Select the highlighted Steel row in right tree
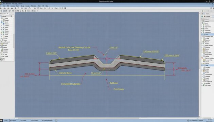The height and width of the screenshot is (122, 214). [208, 65]
